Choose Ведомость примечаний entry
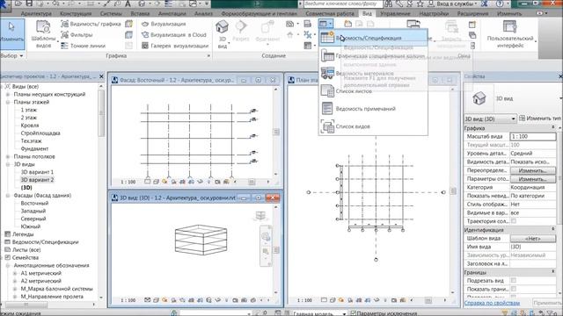Image resolution: width=563 pixels, height=316 pixels. point(373,109)
